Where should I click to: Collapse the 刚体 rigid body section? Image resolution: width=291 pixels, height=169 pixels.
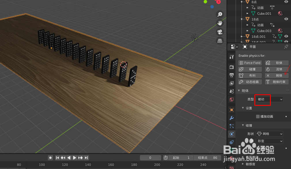point(239,90)
